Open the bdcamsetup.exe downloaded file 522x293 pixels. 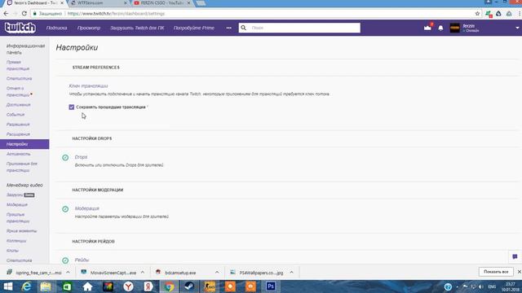click(180, 273)
